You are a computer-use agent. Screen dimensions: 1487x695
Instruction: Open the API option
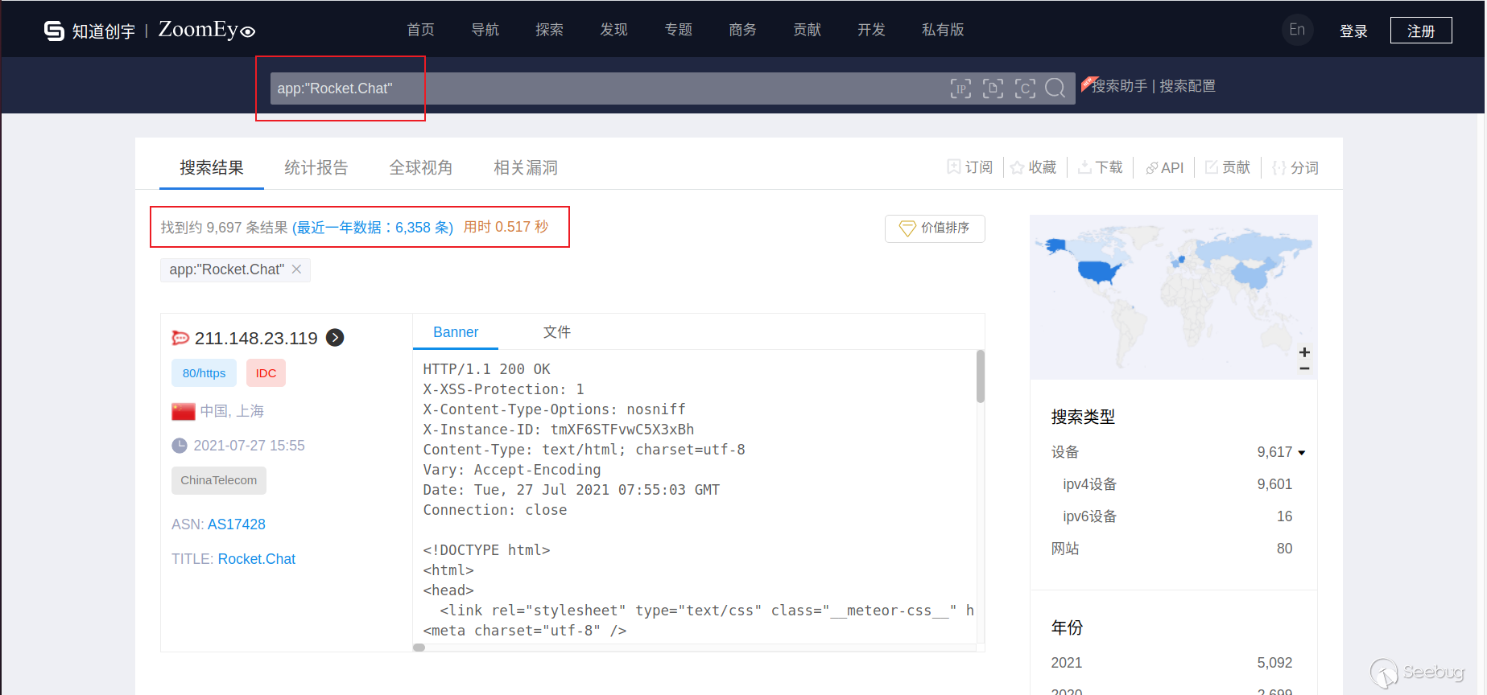pos(1164,167)
